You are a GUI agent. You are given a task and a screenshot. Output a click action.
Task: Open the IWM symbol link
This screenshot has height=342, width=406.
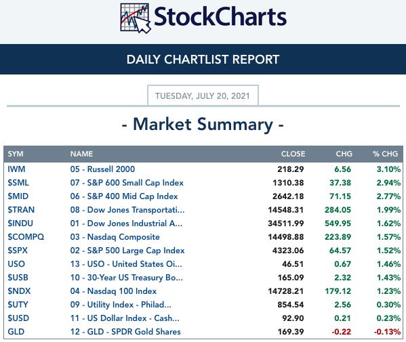point(16,169)
